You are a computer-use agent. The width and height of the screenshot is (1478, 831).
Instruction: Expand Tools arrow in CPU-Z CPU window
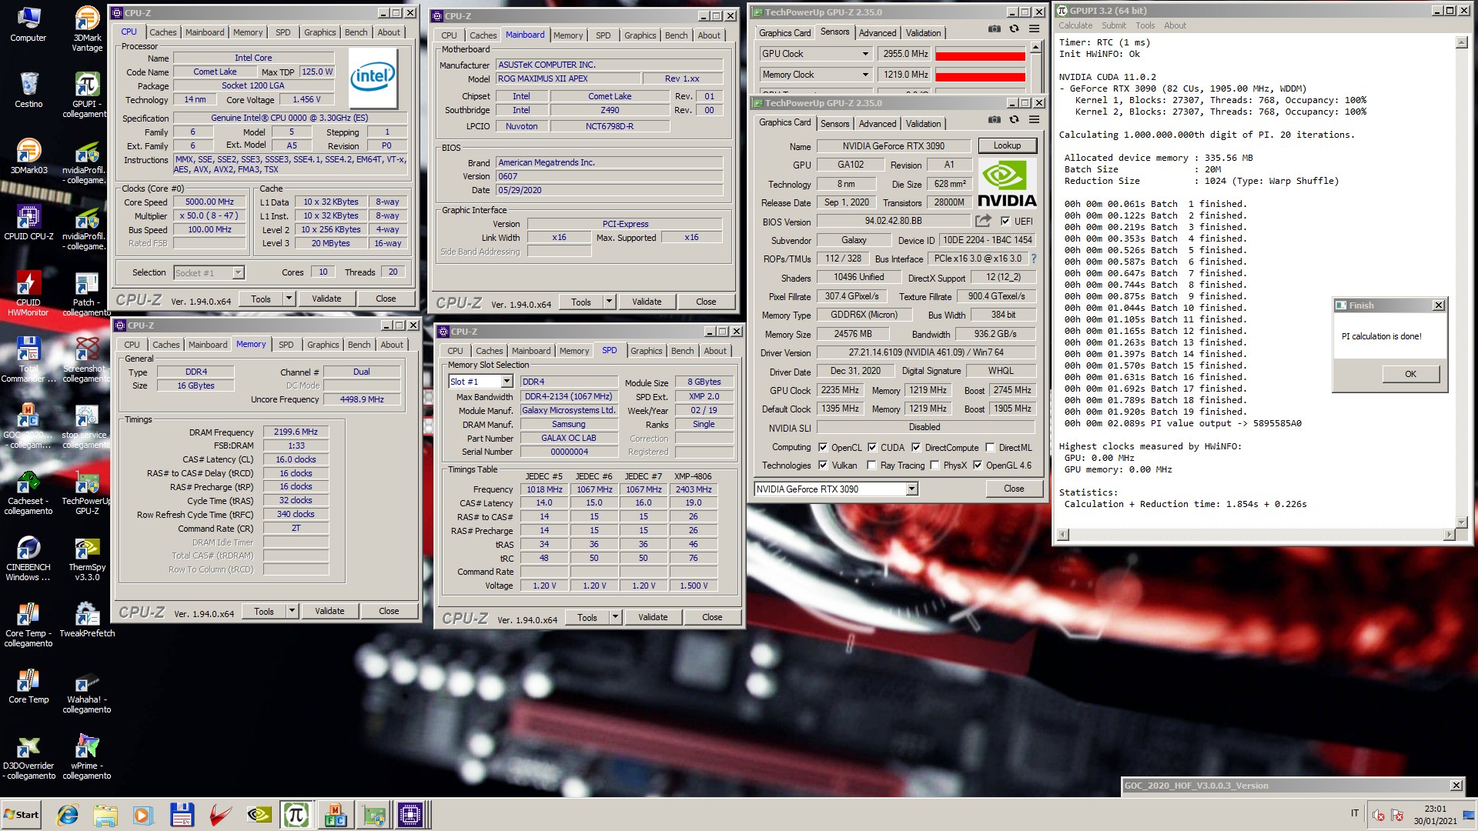coord(289,299)
